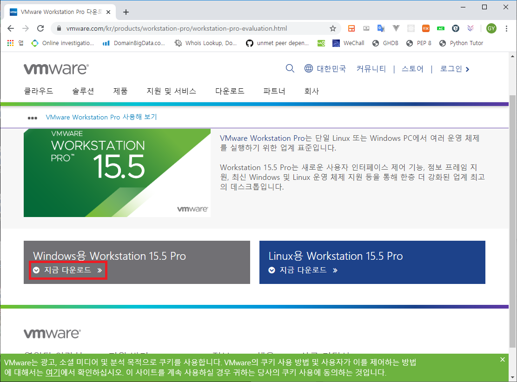
Task: Click the Workstation Pro 15.5 banner image
Action: click(x=117, y=173)
